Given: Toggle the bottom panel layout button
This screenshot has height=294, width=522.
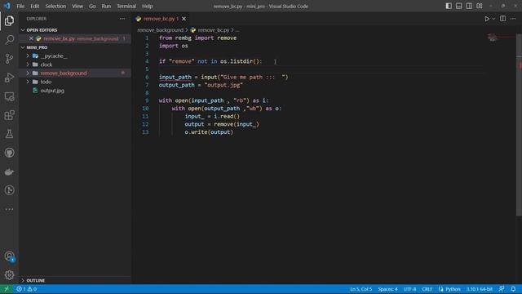Looking at the screenshot, I should (458, 6).
